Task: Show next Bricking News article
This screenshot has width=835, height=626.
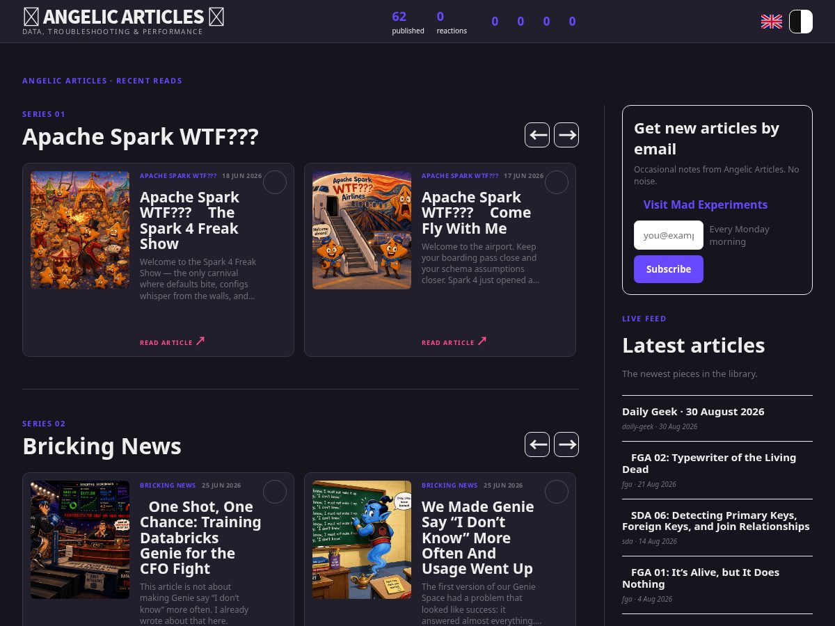Action: coord(566,444)
